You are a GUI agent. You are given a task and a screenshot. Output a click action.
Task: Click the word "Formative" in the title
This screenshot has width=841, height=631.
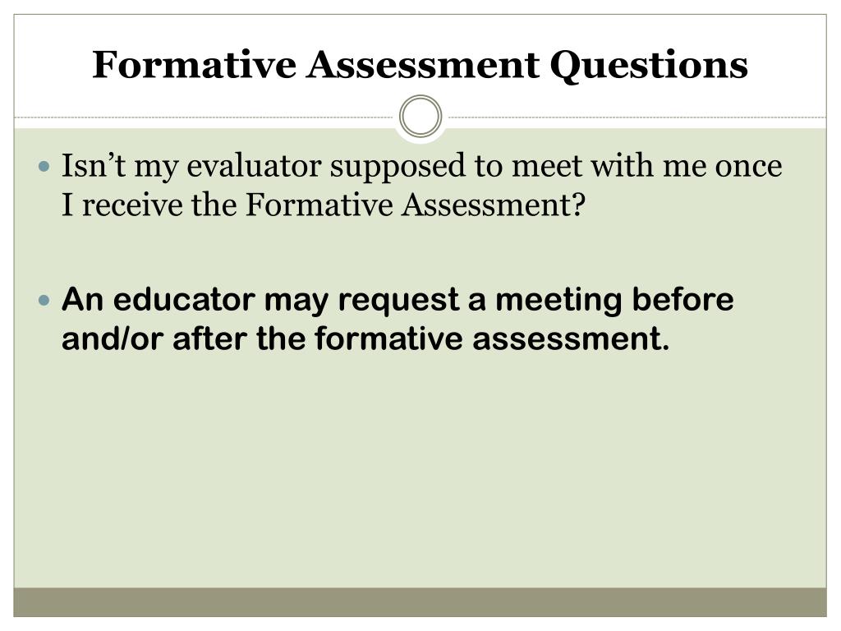[194, 64]
